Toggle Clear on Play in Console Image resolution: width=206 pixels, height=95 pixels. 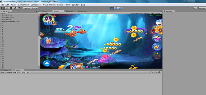(17, 72)
